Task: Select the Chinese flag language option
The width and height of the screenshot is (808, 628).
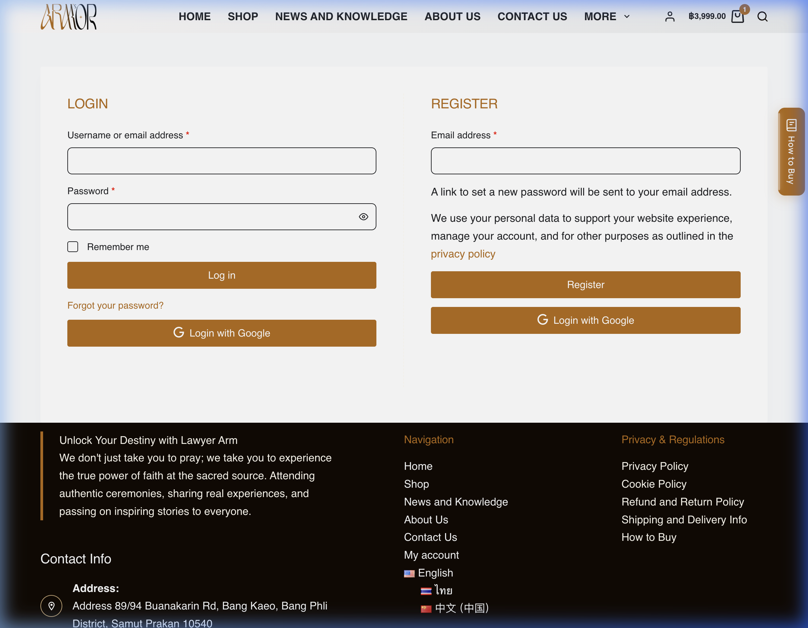Action: (455, 608)
